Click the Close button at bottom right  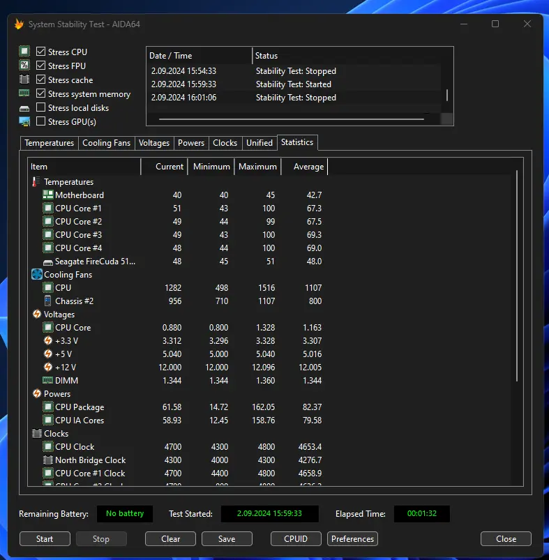(506, 539)
